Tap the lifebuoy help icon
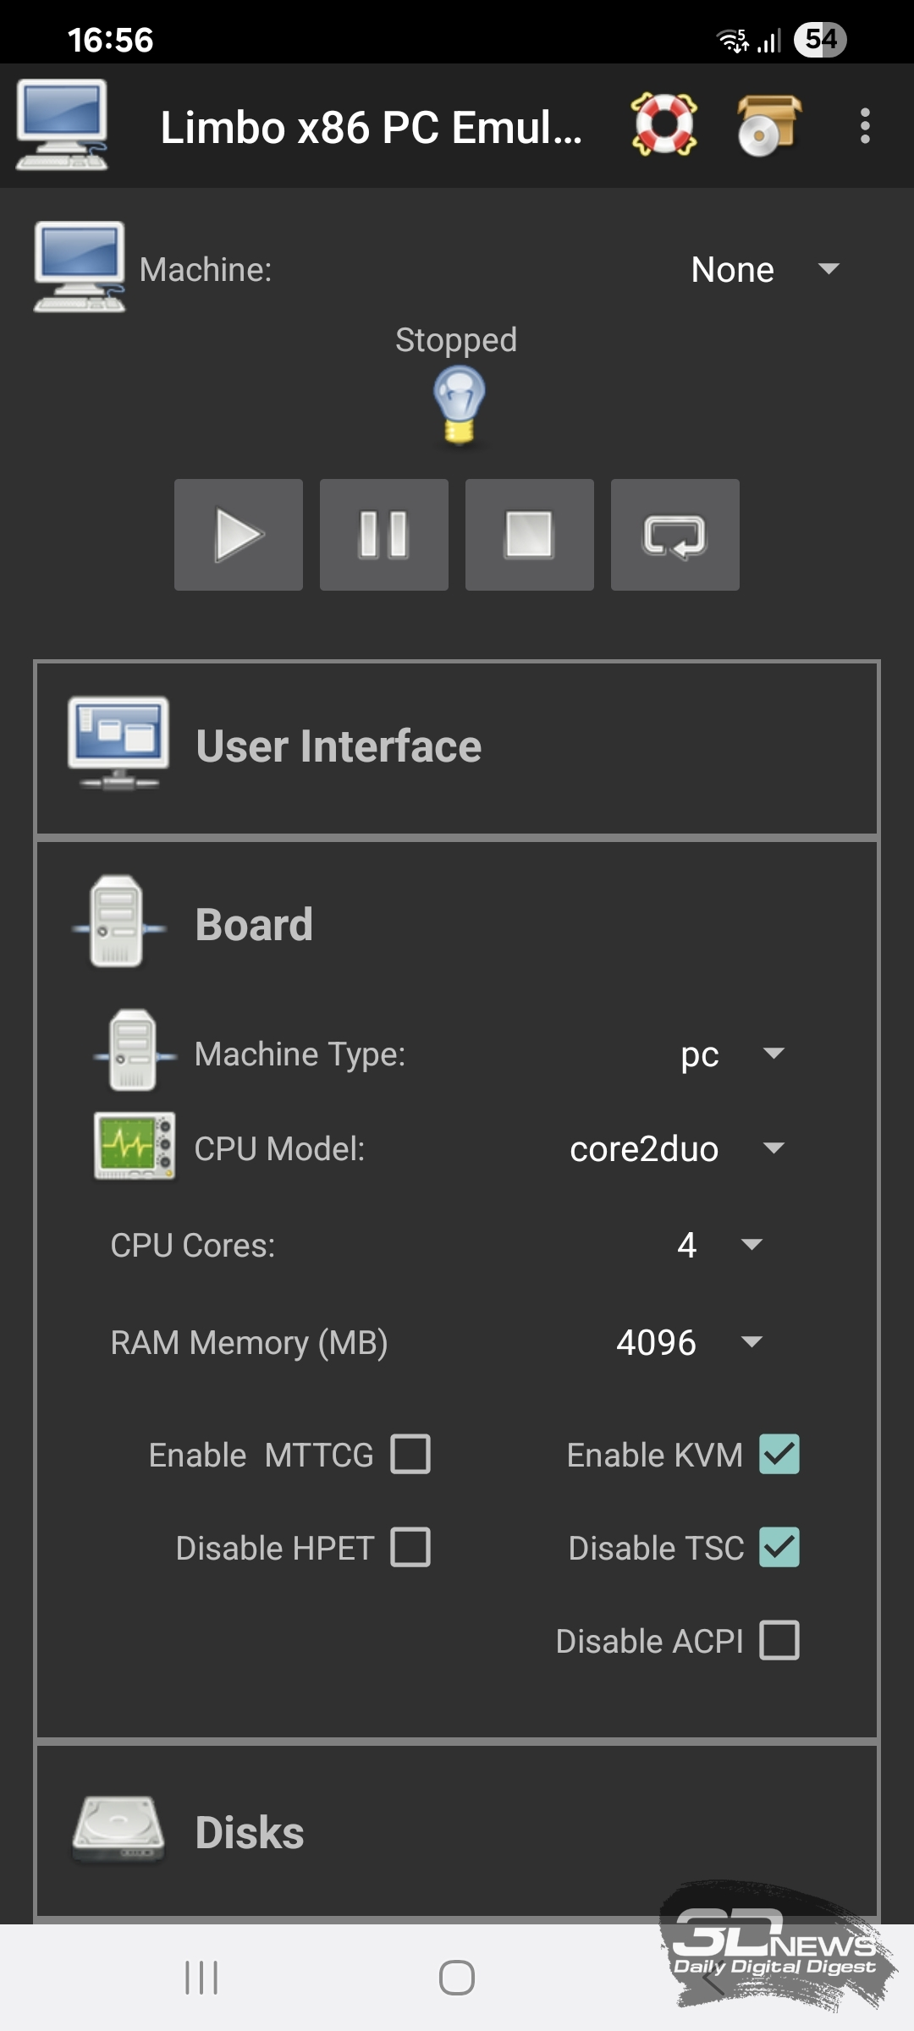 click(664, 125)
